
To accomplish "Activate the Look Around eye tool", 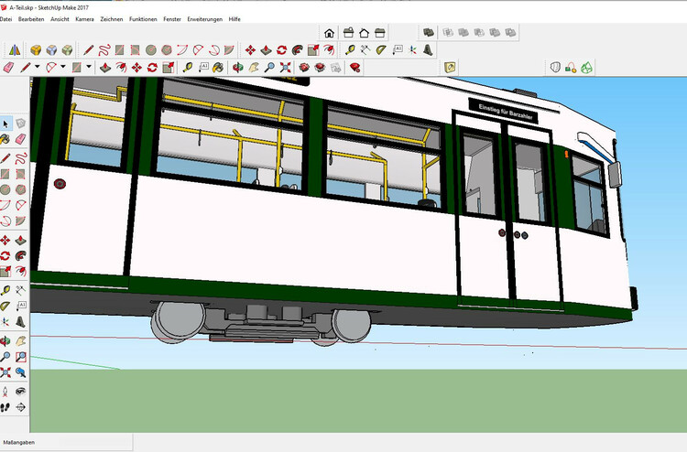I will (x=20, y=392).
